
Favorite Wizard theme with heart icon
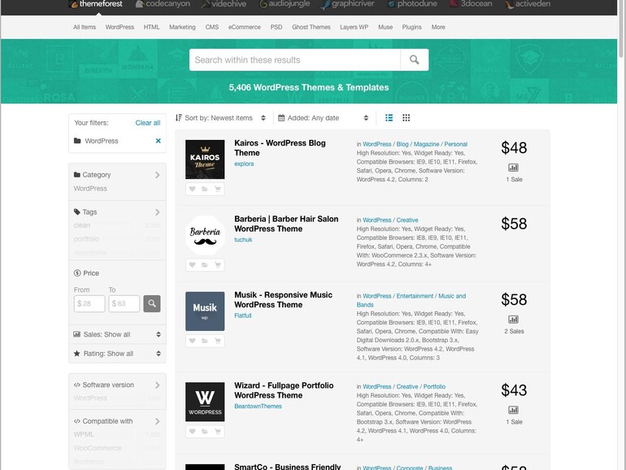(x=193, y=431)
